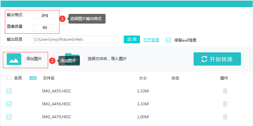Image resolution: width=253 pixels, height=126 pixels.
Task: Delete IMG_4455.HEIC with its trash icon
Action: [225, 91]
